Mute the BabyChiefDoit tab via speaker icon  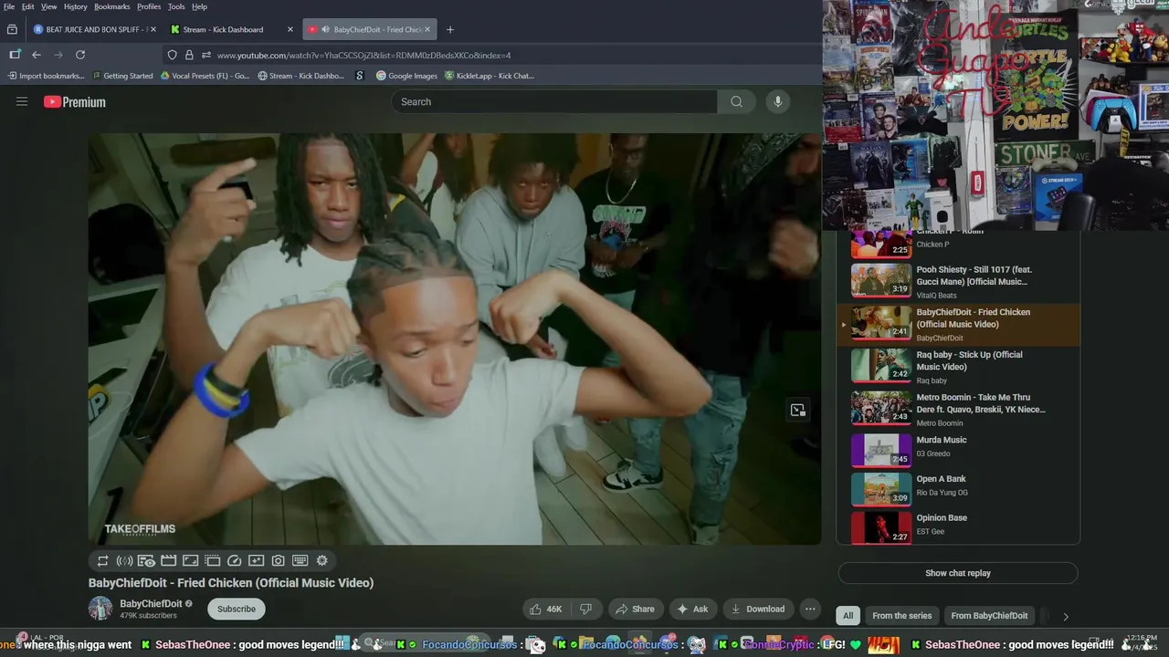[326, 29]
